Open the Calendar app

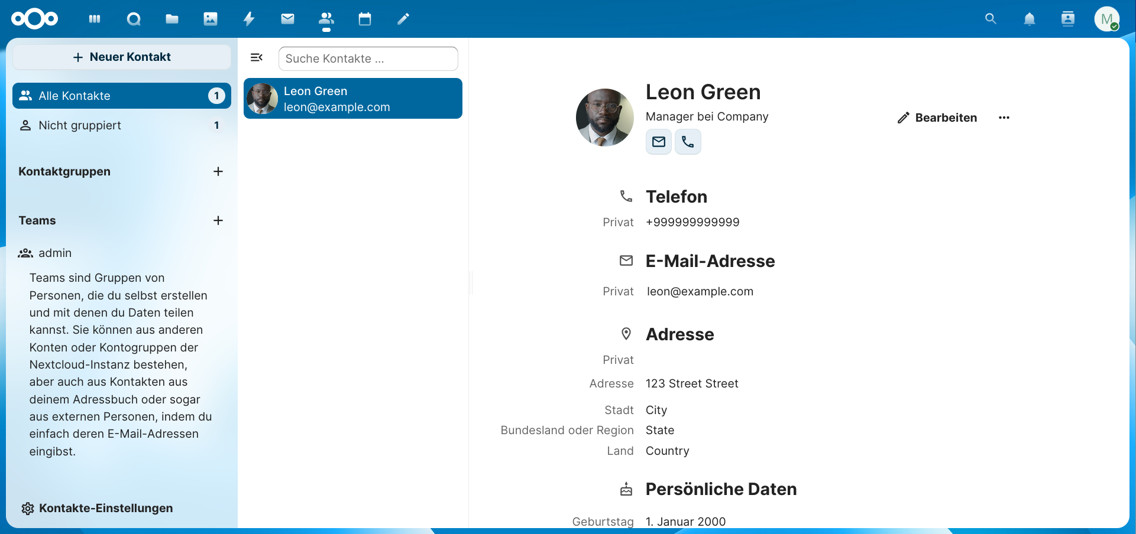point(364,18)
